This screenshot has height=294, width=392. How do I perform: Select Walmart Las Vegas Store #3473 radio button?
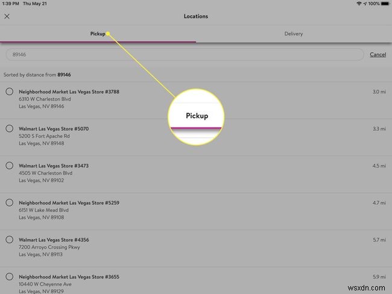pos(10,165)
